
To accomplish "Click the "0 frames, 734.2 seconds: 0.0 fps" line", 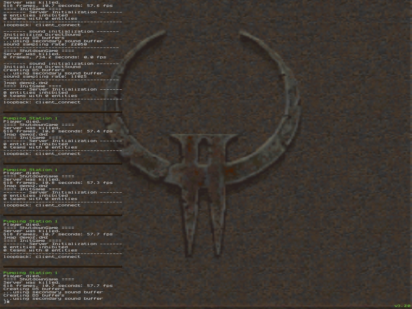I will pyautogui.click(x=55, y=57).
